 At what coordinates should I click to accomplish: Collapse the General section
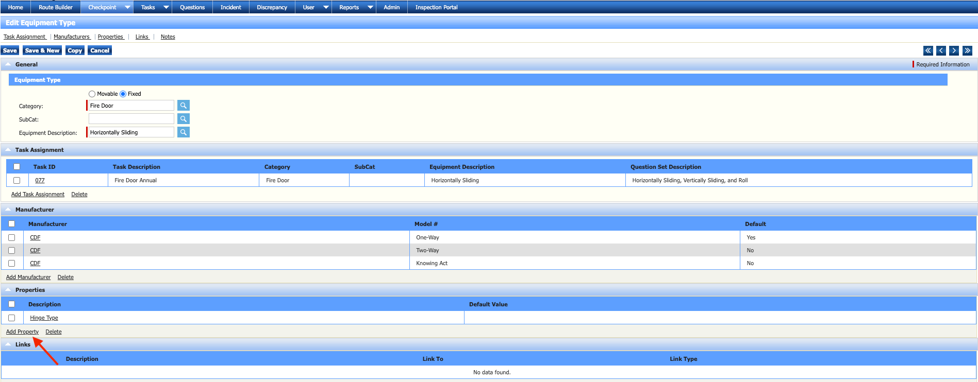coord(8,64)
